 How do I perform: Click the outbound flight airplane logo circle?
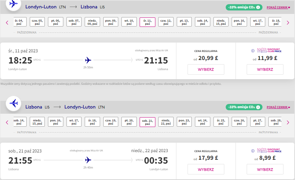point(13,4)
